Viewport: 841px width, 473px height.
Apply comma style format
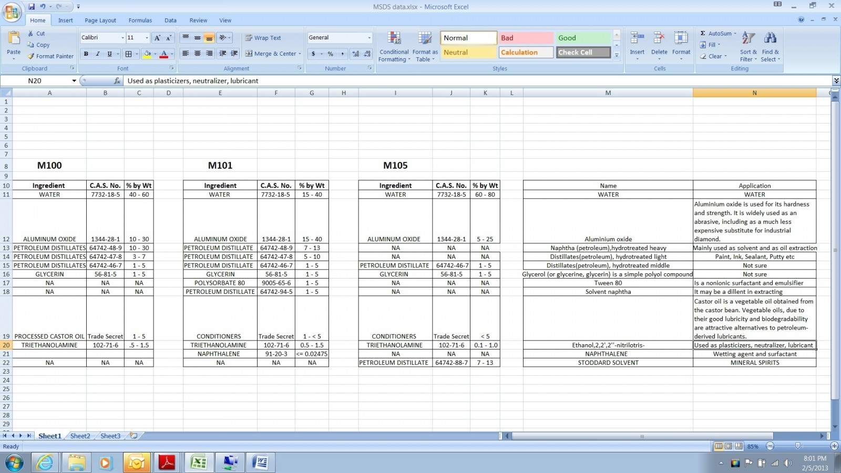pos(342,54)
